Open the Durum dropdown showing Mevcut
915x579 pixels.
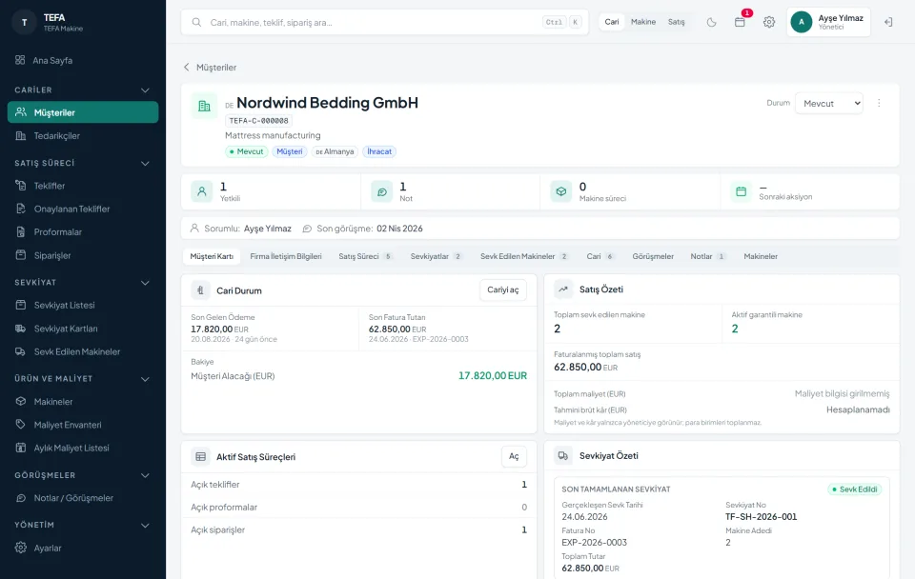[828, 103]
